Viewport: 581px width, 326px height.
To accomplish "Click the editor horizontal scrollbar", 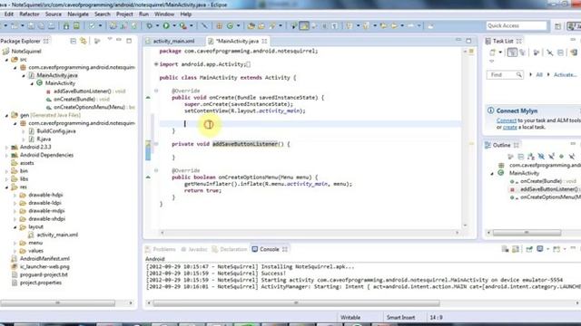I will coord(310,233).
